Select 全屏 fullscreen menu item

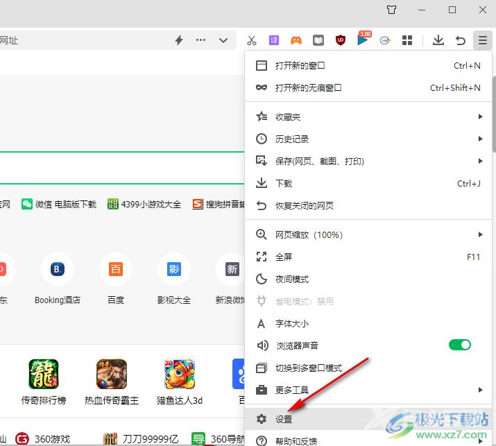[x=368, y=257]
